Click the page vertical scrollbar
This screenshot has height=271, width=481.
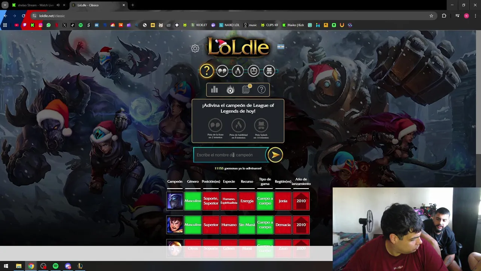click(x=478, y=92)
